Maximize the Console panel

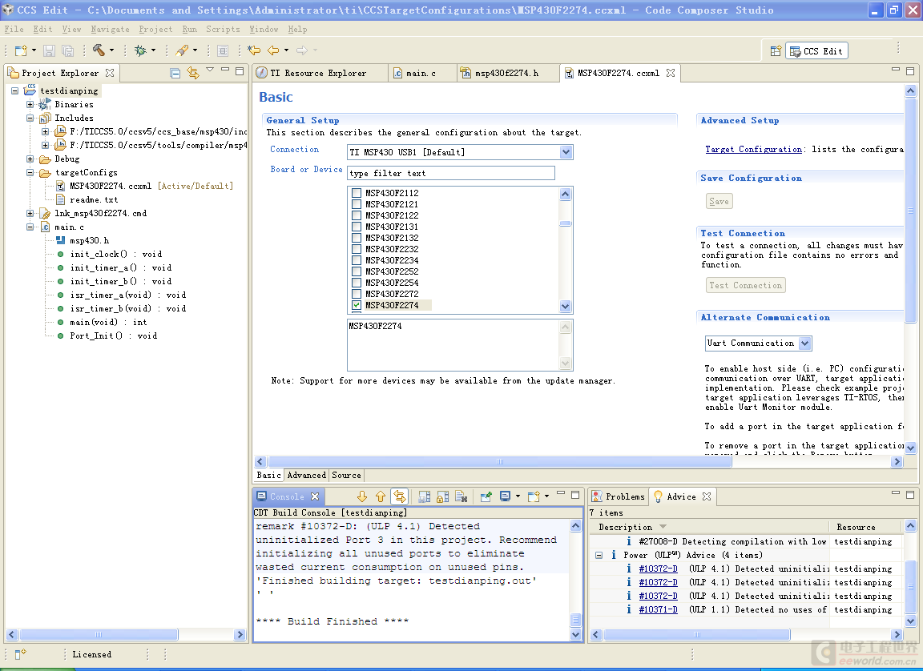[575, 495]
